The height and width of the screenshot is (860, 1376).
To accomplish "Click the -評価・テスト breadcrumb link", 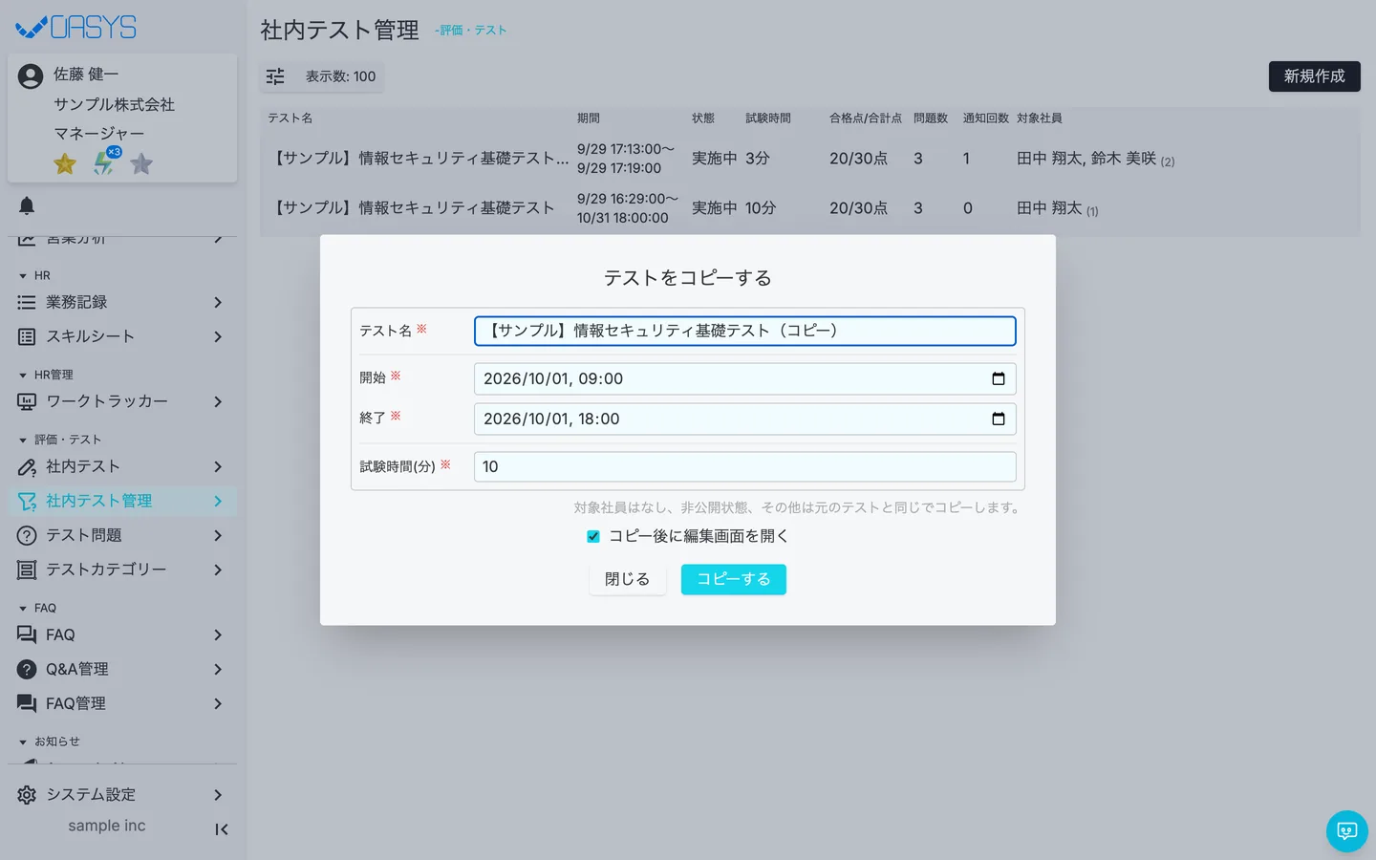I will [470, 31].
